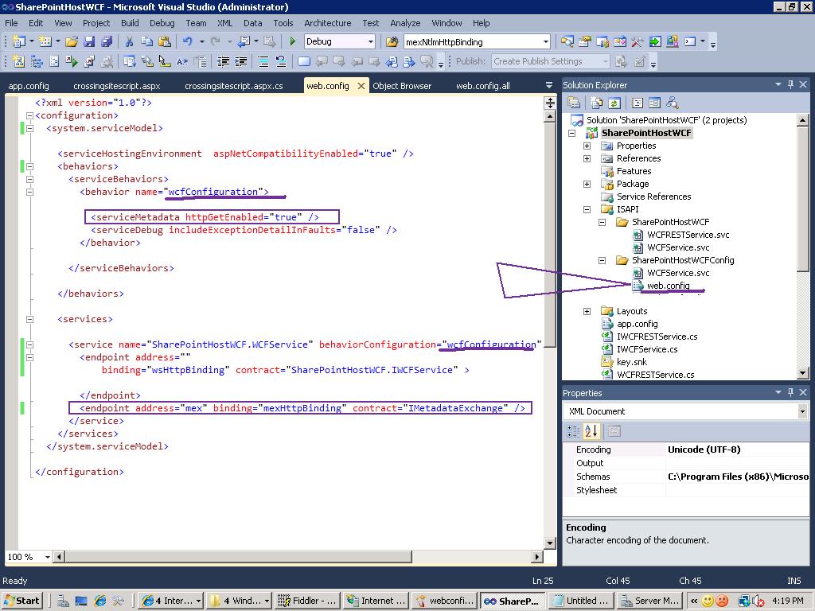Switch to the Object Browser tab
The width and height of the screenshot is (815, 611).
pyautogui.click(x=402, y=86)
